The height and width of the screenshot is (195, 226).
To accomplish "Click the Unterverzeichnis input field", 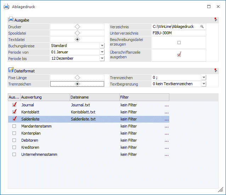I will (179, 33).
